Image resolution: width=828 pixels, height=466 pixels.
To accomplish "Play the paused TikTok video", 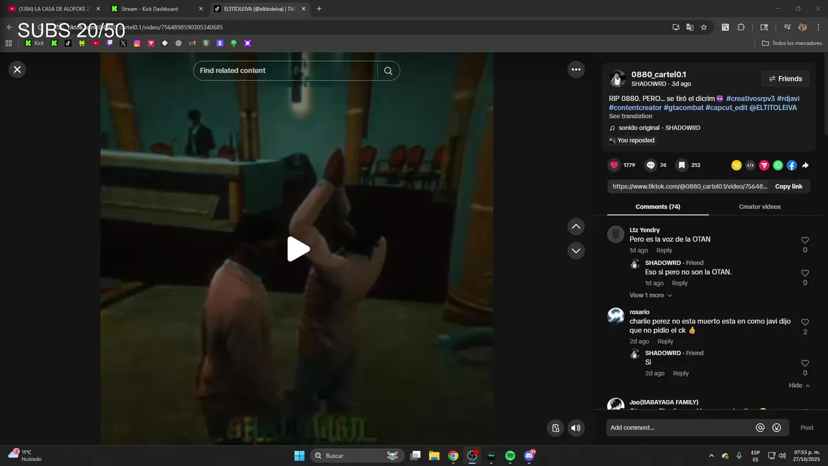I will [298, 249].
